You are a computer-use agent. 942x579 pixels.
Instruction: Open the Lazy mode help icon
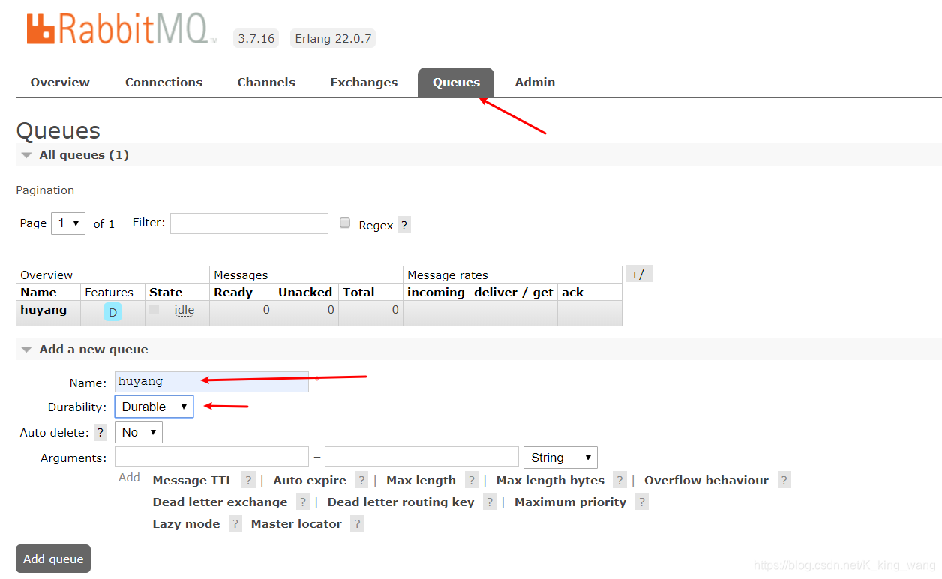[x=235, y=524]
